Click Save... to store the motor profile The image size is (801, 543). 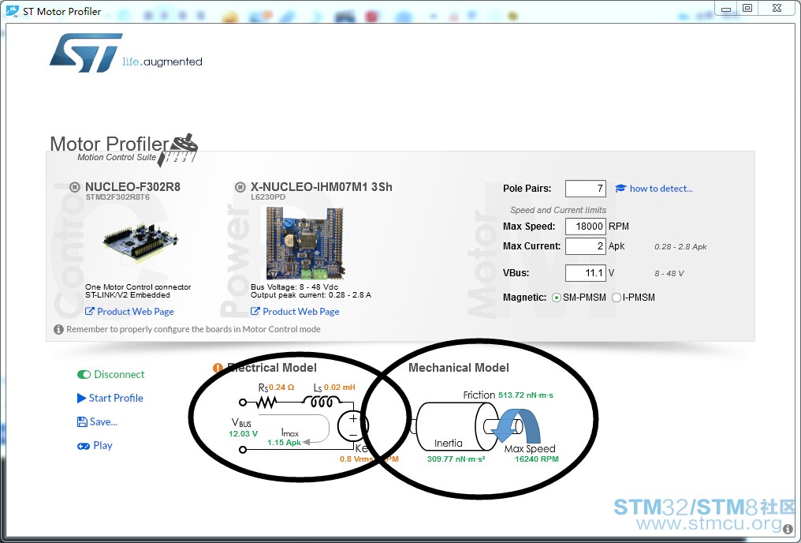click(x=97, y=421)
